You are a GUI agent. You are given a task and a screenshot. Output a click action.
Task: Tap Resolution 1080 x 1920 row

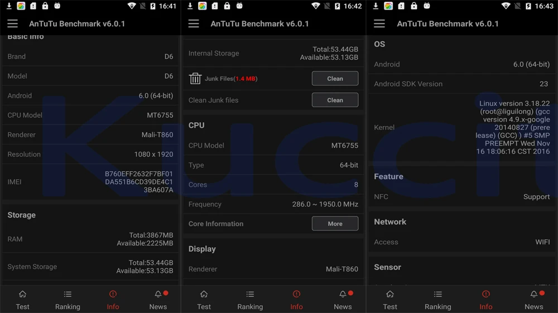point(90,154)
